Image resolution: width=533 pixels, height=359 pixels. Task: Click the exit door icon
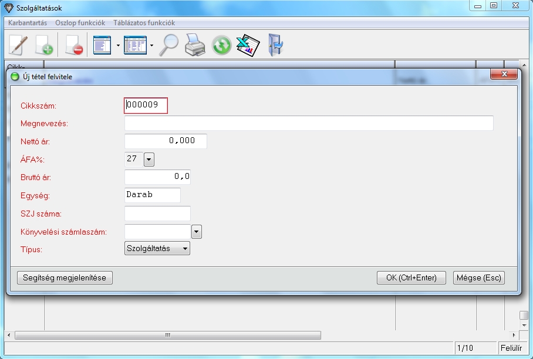[275, 45]
